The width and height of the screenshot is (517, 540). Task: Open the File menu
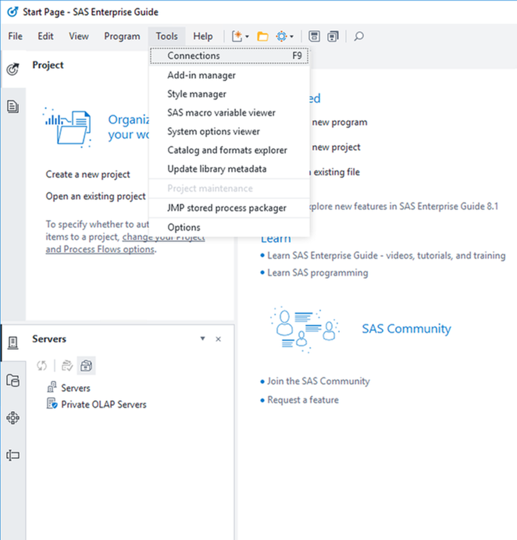pos(15,36)
